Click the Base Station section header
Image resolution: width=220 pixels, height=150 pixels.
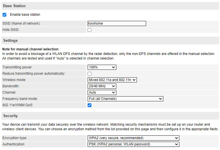(x=14, y=6)
